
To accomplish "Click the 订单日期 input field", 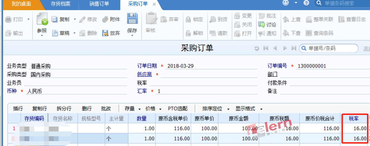I will 211,66.
